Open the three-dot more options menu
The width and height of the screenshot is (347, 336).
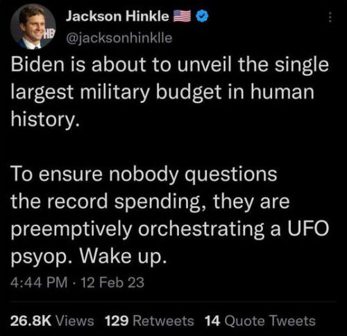tap(330, 17)
